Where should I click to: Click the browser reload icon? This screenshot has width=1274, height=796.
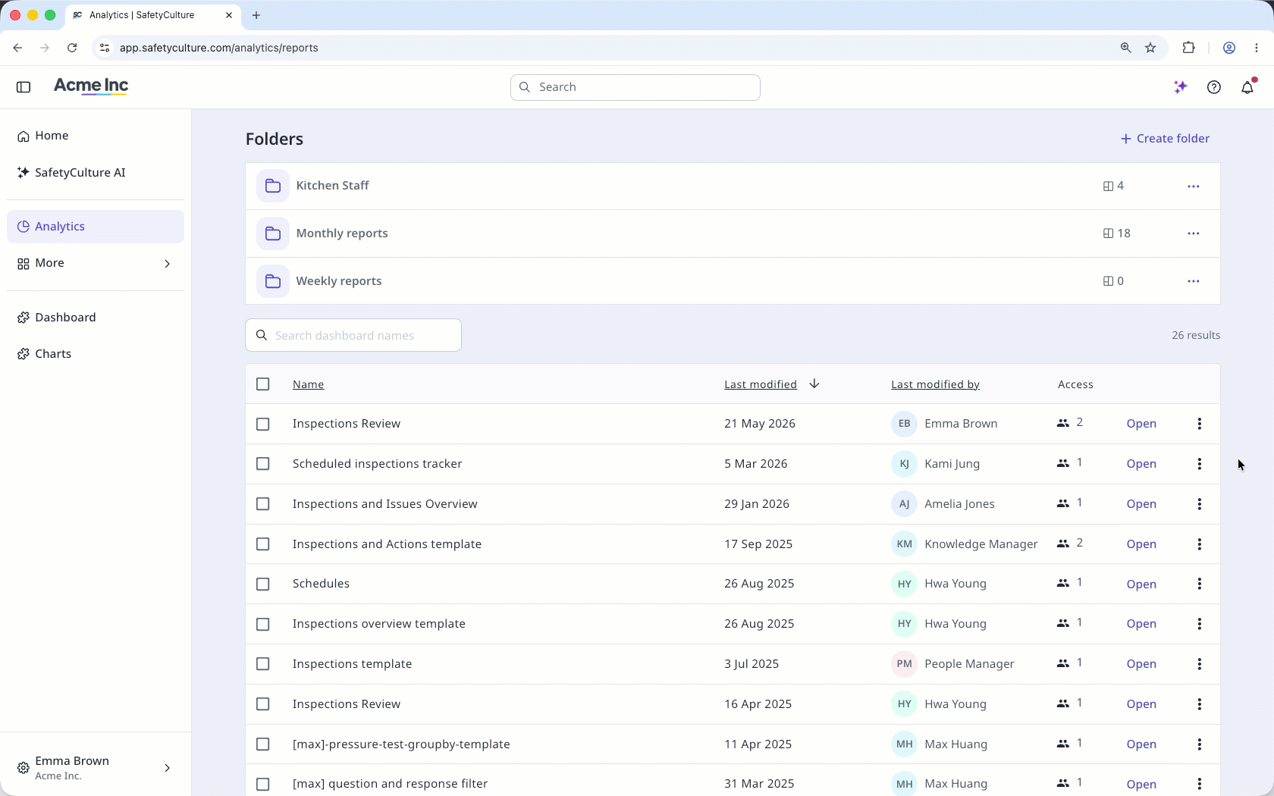[72, 48]
